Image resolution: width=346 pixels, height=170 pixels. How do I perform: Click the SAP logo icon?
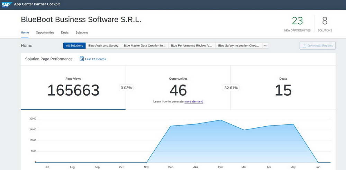point(7,5)
